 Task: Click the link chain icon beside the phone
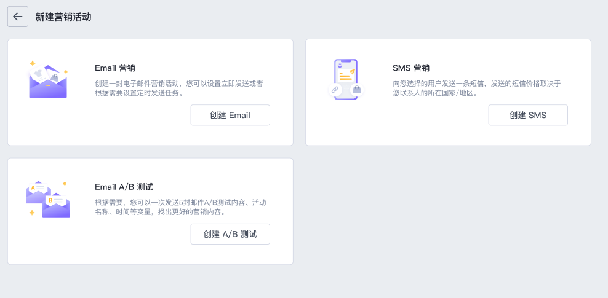point(335,90)
